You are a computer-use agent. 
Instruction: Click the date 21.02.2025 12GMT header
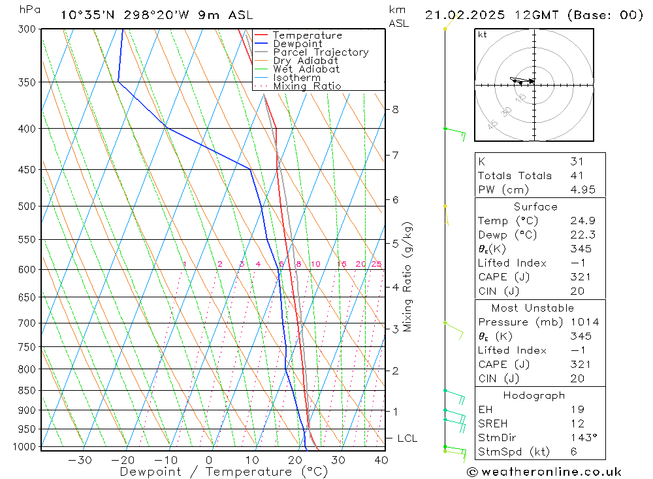[x=534, y=15]
